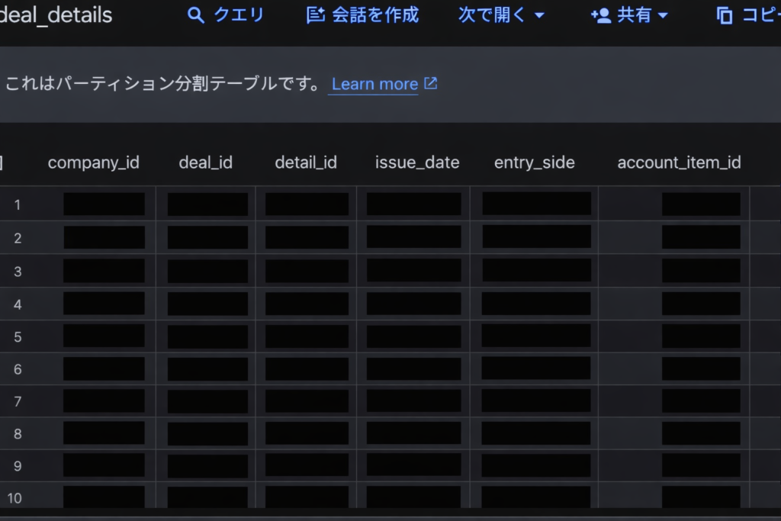Select row number 1 in the table
This screenshot has height=521, width=781.
18,204
